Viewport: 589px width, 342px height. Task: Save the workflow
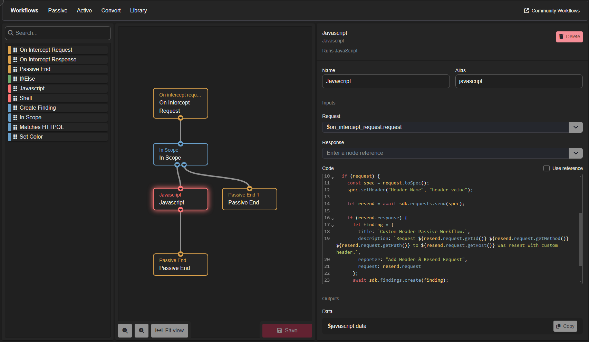[x=287, y=331]
